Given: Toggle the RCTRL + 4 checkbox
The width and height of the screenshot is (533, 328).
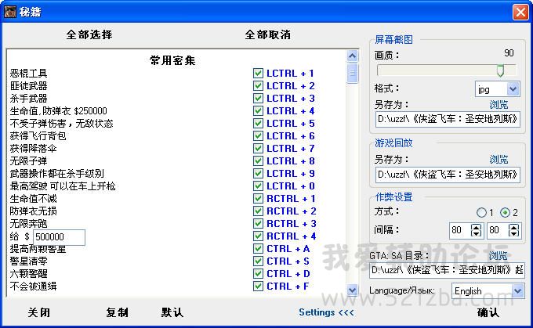Looking at the screenshot, I should [x=258, y=236].
